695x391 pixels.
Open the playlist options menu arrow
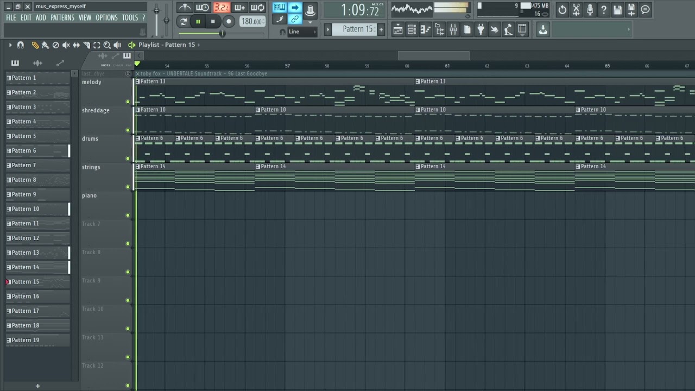10,45
